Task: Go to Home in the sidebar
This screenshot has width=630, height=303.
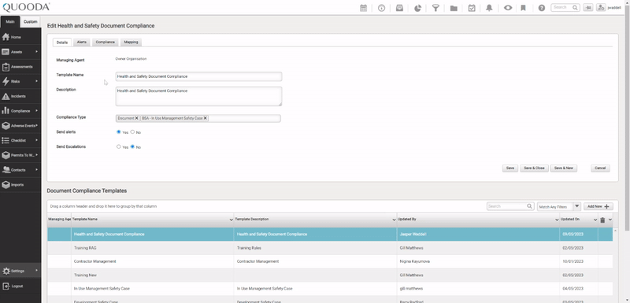Action: click(20, 37)
